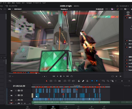This screenshot has width=132, height=109.
Task: Click the blue marker on timeline ruler
Action: [x=77, y=87]
